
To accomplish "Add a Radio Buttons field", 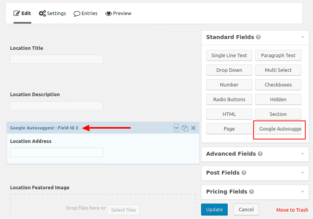I will pyautogui.click(x=229, y=99).
